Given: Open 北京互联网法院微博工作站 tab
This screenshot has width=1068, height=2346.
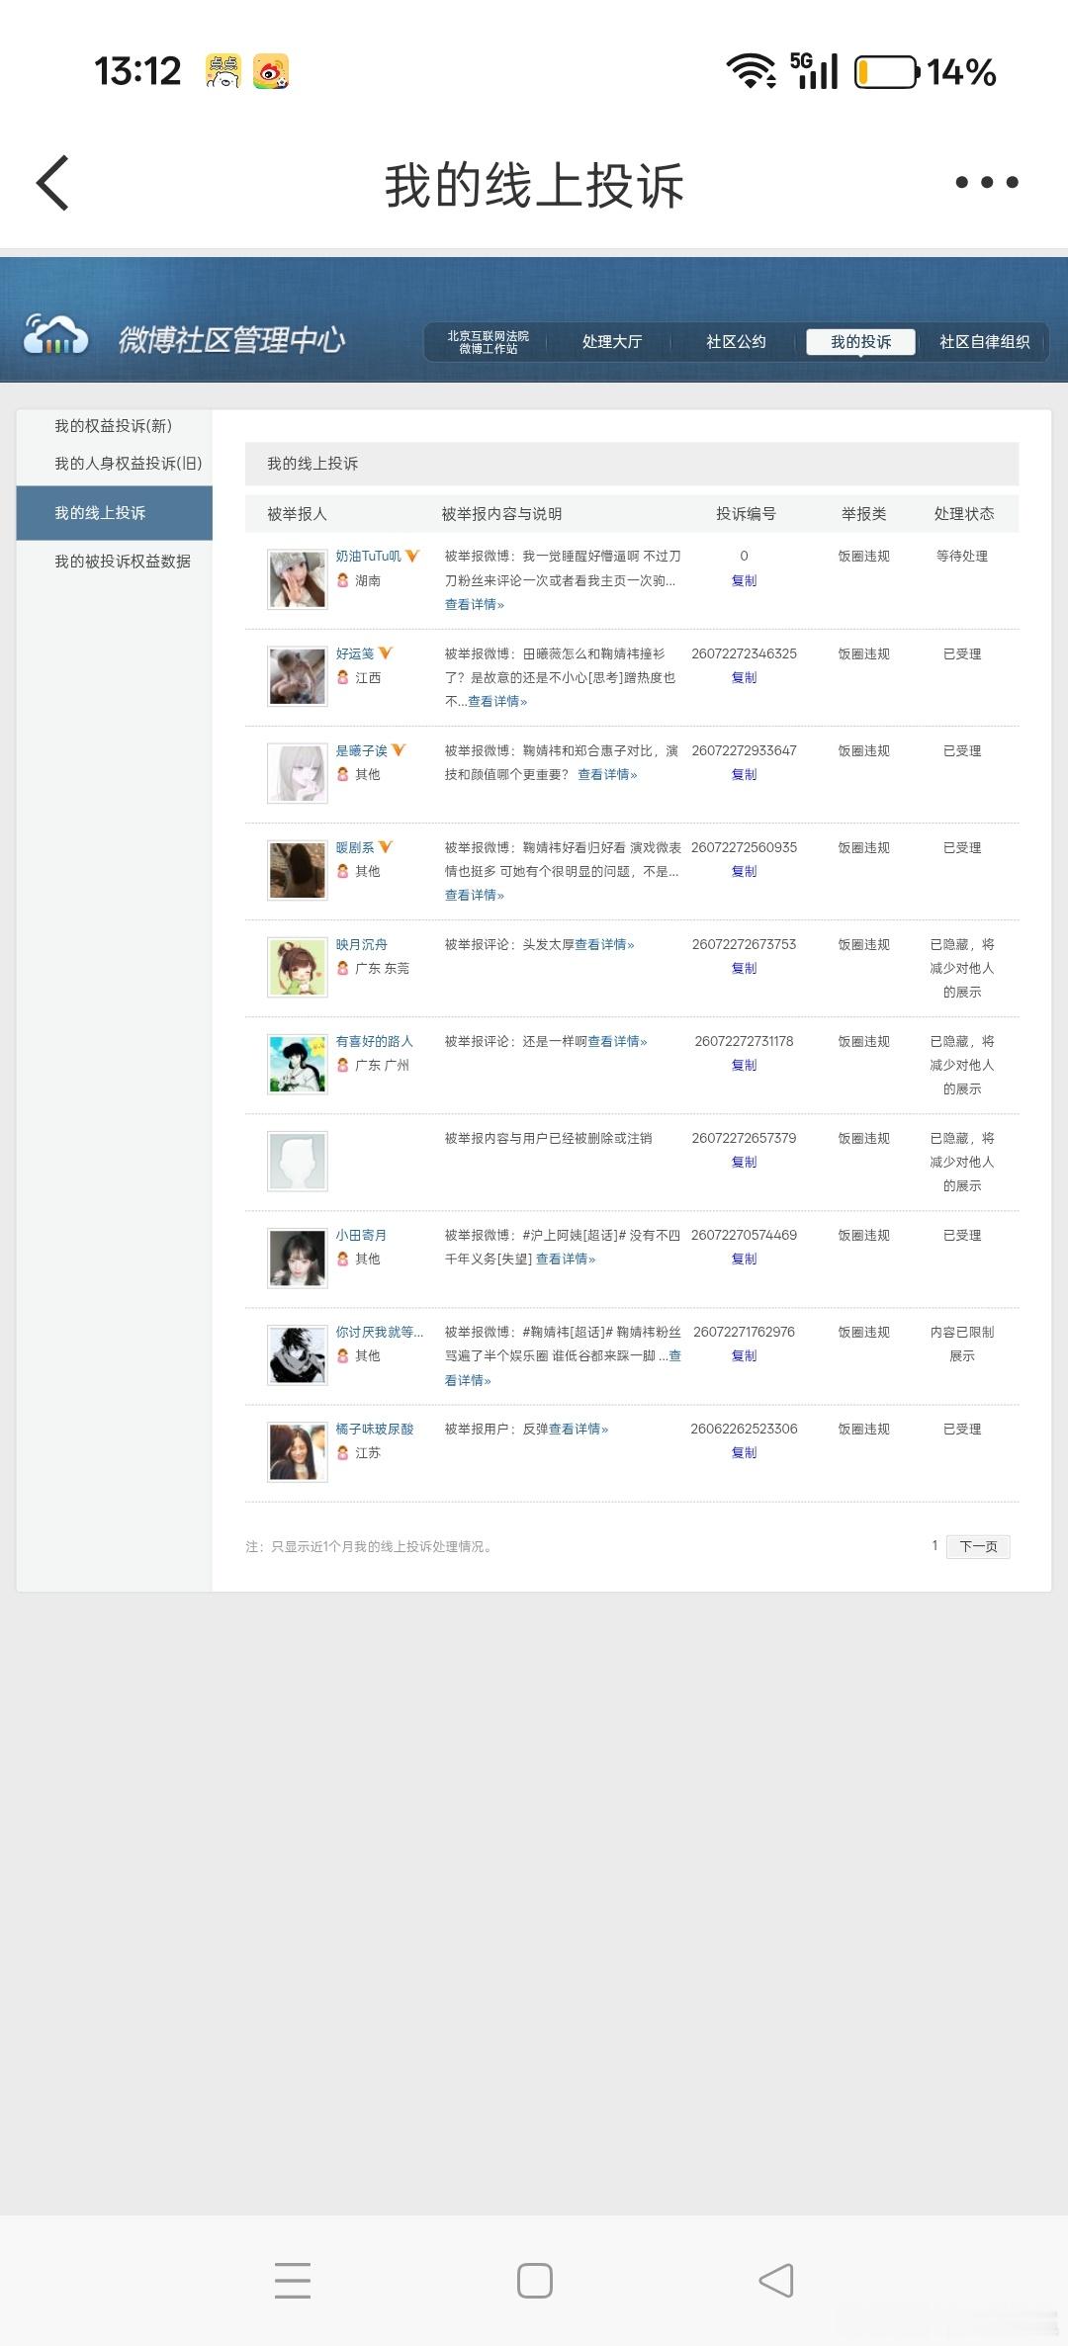Looking at the screenshot, I should click(489, 342).
